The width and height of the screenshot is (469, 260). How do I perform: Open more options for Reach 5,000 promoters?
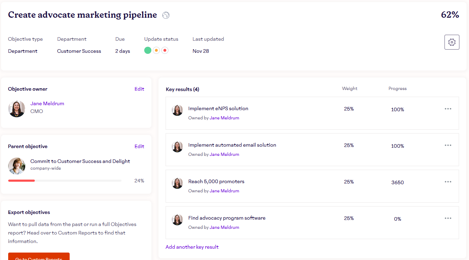coord(448,182)
